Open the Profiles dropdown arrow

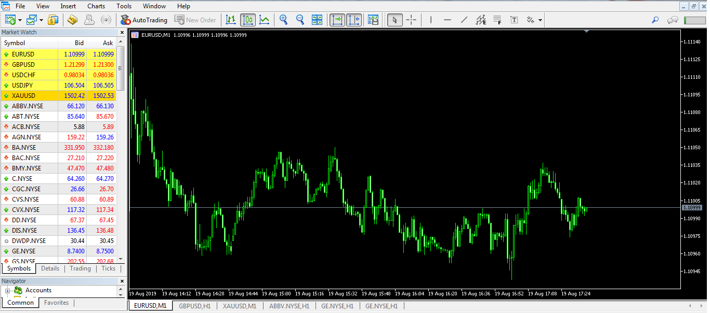pyautogui.click(x=41, y=20)
